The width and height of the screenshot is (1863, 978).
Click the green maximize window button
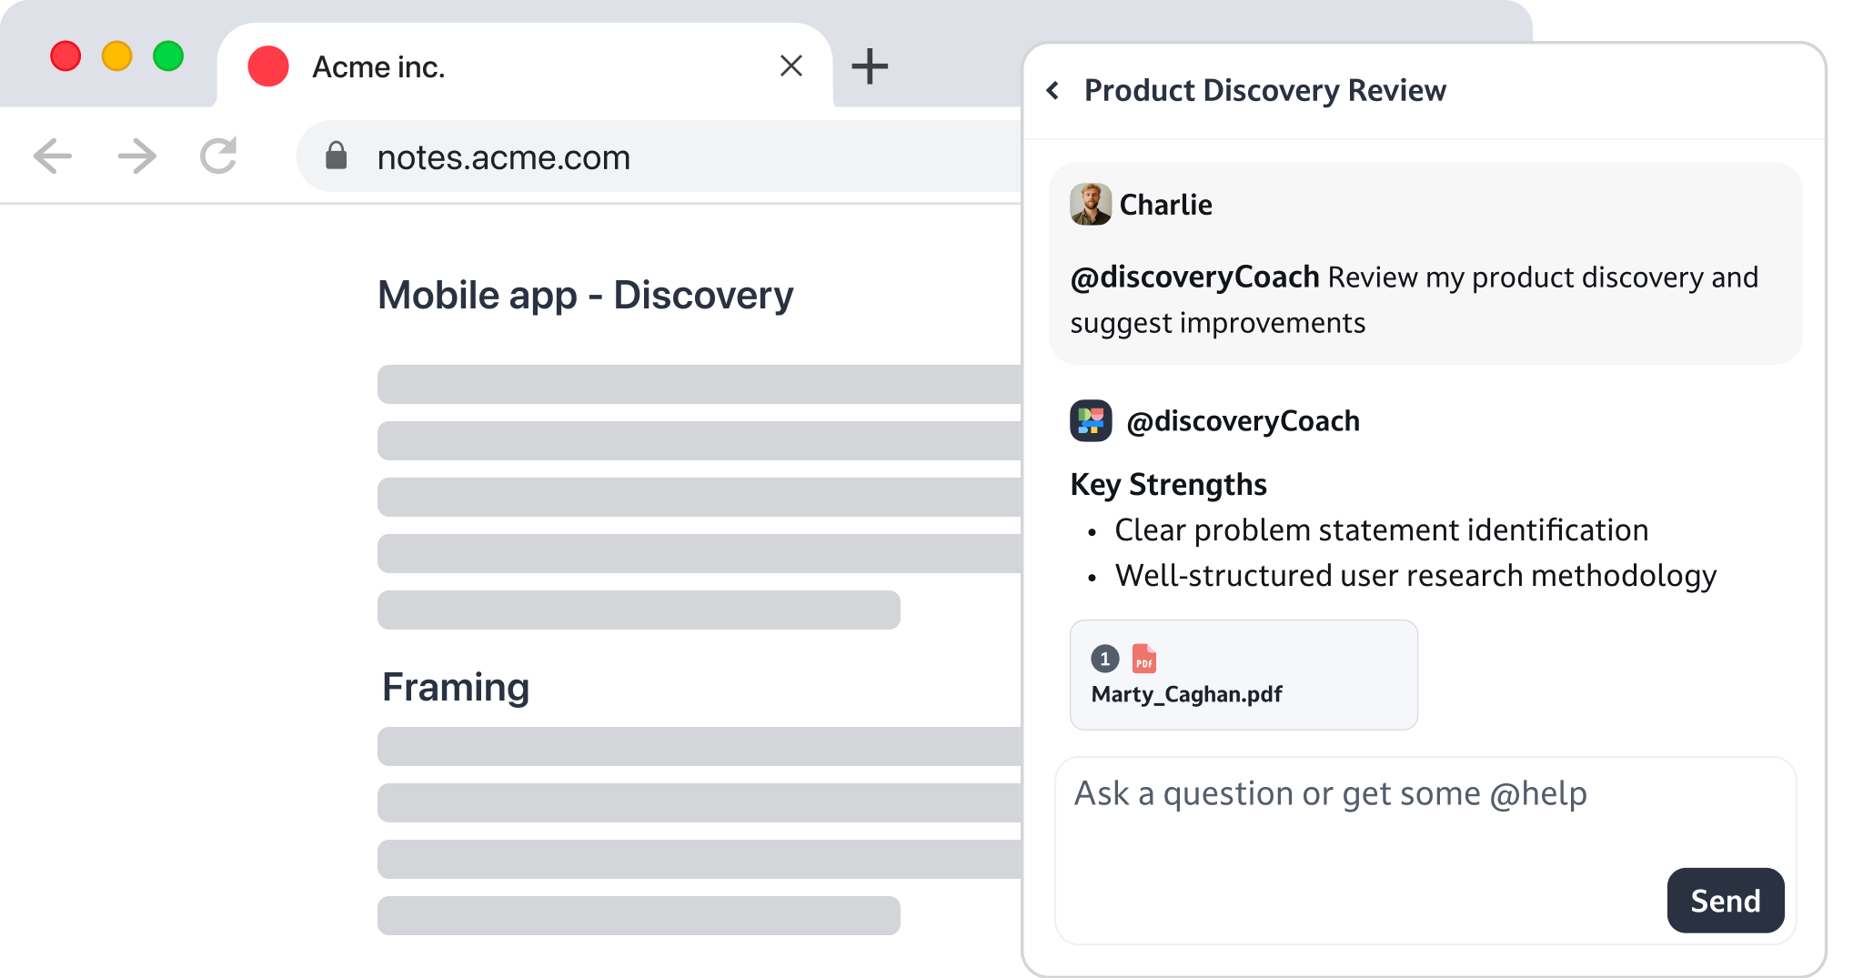168,56
